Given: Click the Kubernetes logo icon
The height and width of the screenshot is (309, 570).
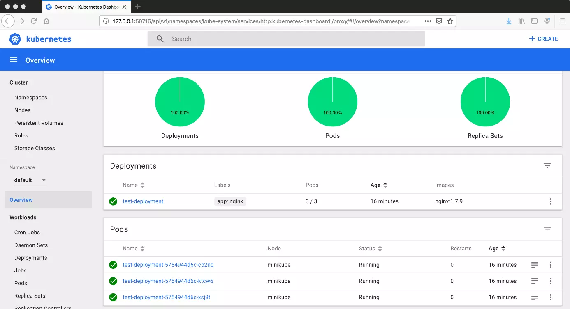Looking at the screenshot, I should tap(15, 39).
